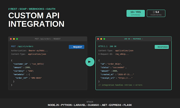Click the 'Bearer eyJhbGc...' authorization value
180x108 pixels.
(38, 51)
